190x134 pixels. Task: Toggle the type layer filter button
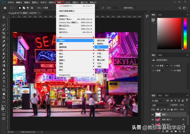pyautogui.click(x=175, y=101)
